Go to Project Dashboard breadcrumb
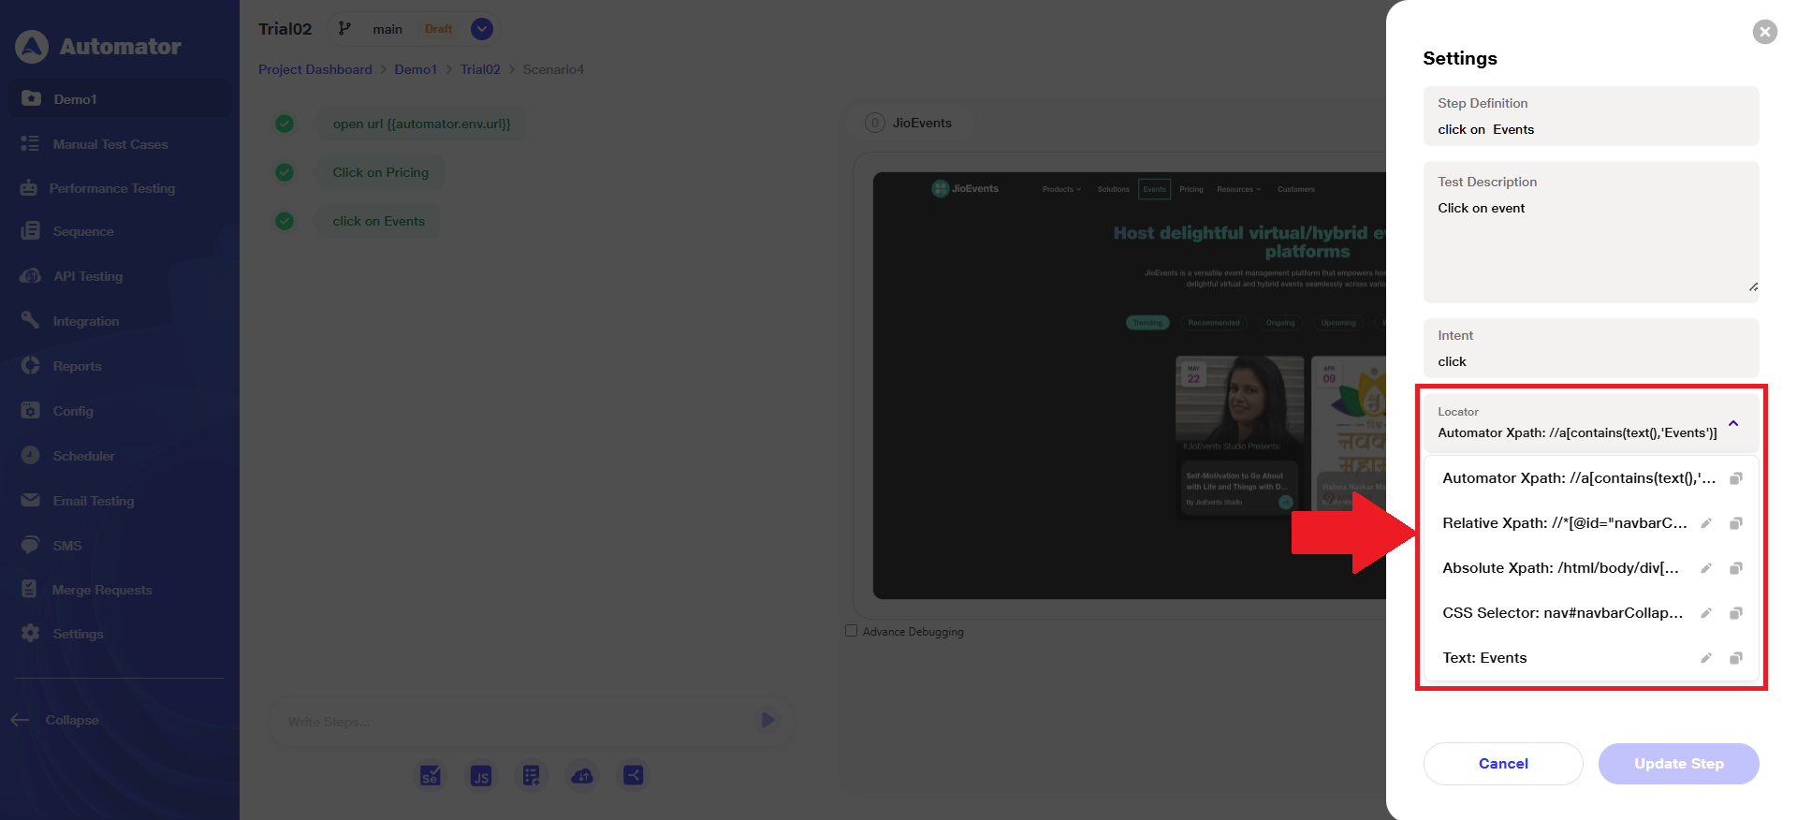 [314, 69]
